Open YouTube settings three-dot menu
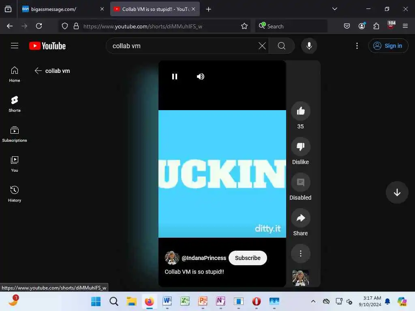Image resolution: width=415 pixels, height=311 pixels. [x=357, y=46]
